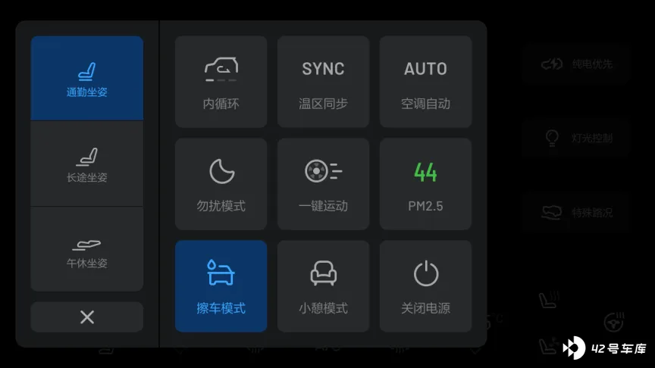Choose the 长途坐姿 long-trip seat icon
Screen dimensions: 655x368
87,164
